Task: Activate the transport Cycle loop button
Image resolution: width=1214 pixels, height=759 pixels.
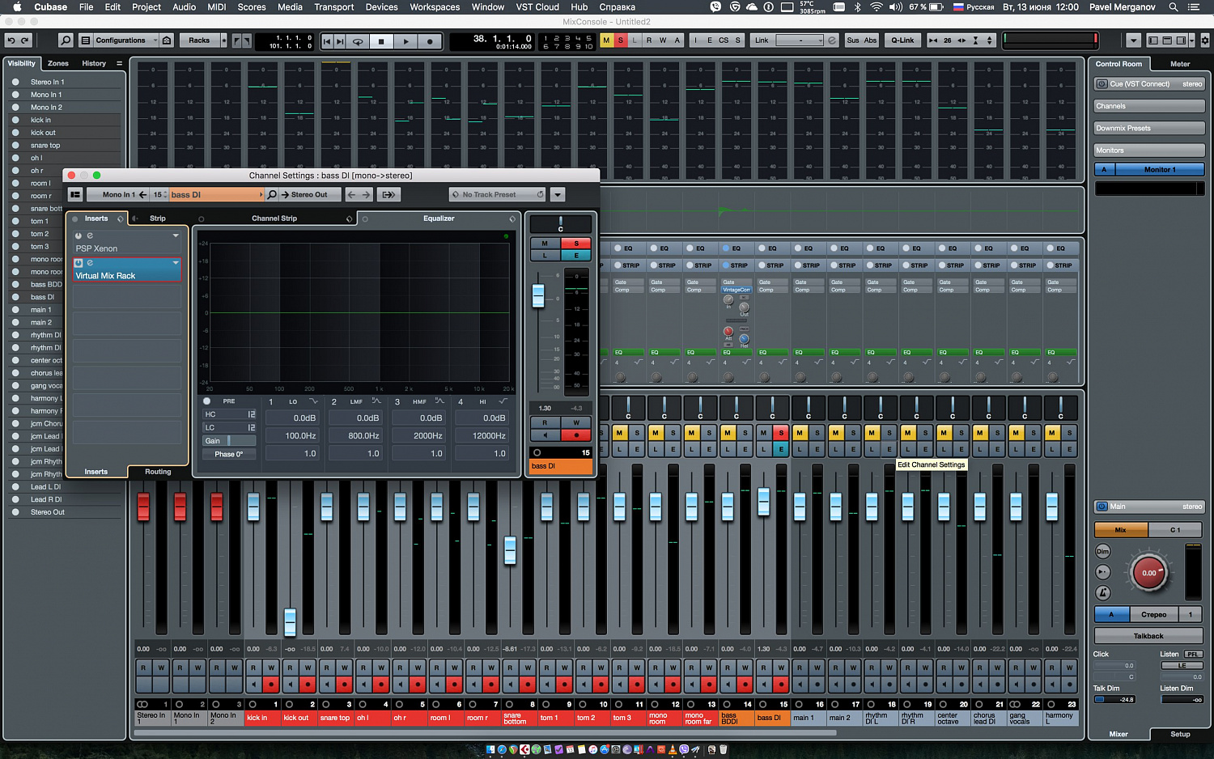Action: point(357,40)
